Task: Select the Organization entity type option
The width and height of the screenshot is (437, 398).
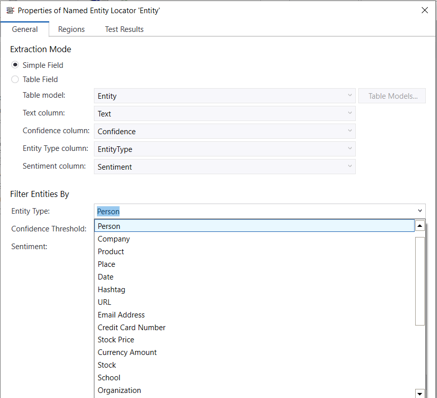Action: [x=119, y=390]
